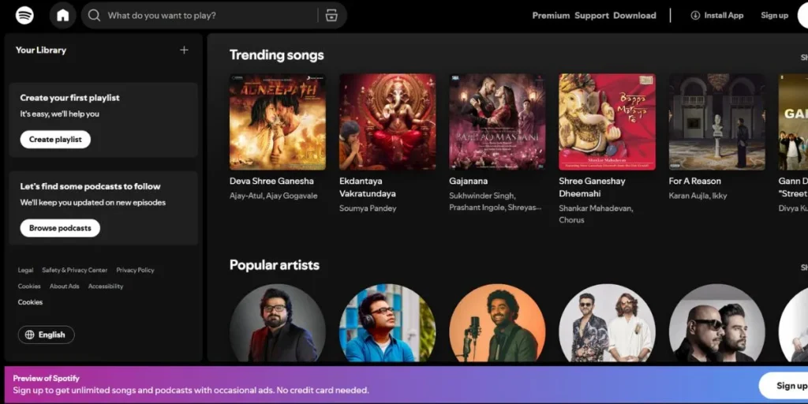Open artist Karan Aujla, Ikky text
Screen dimensions: 808x404
pyautogui.click(x=698, y=196)
